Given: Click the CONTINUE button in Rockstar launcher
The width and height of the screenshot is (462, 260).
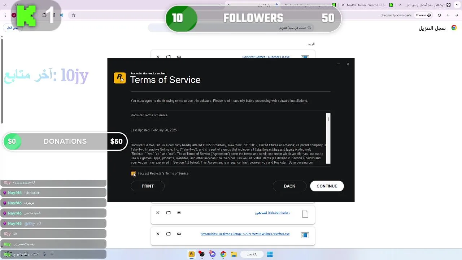Looking at the screenshot, I should (327, 186).
